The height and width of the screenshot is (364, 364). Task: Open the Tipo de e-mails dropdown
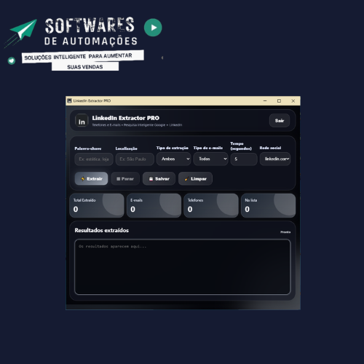tap(210, 159)
